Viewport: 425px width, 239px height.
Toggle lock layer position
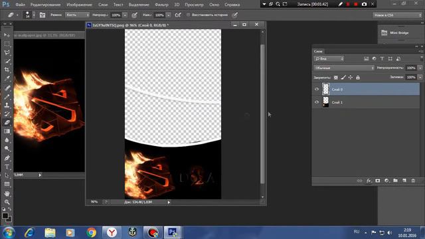coord(351,78)
